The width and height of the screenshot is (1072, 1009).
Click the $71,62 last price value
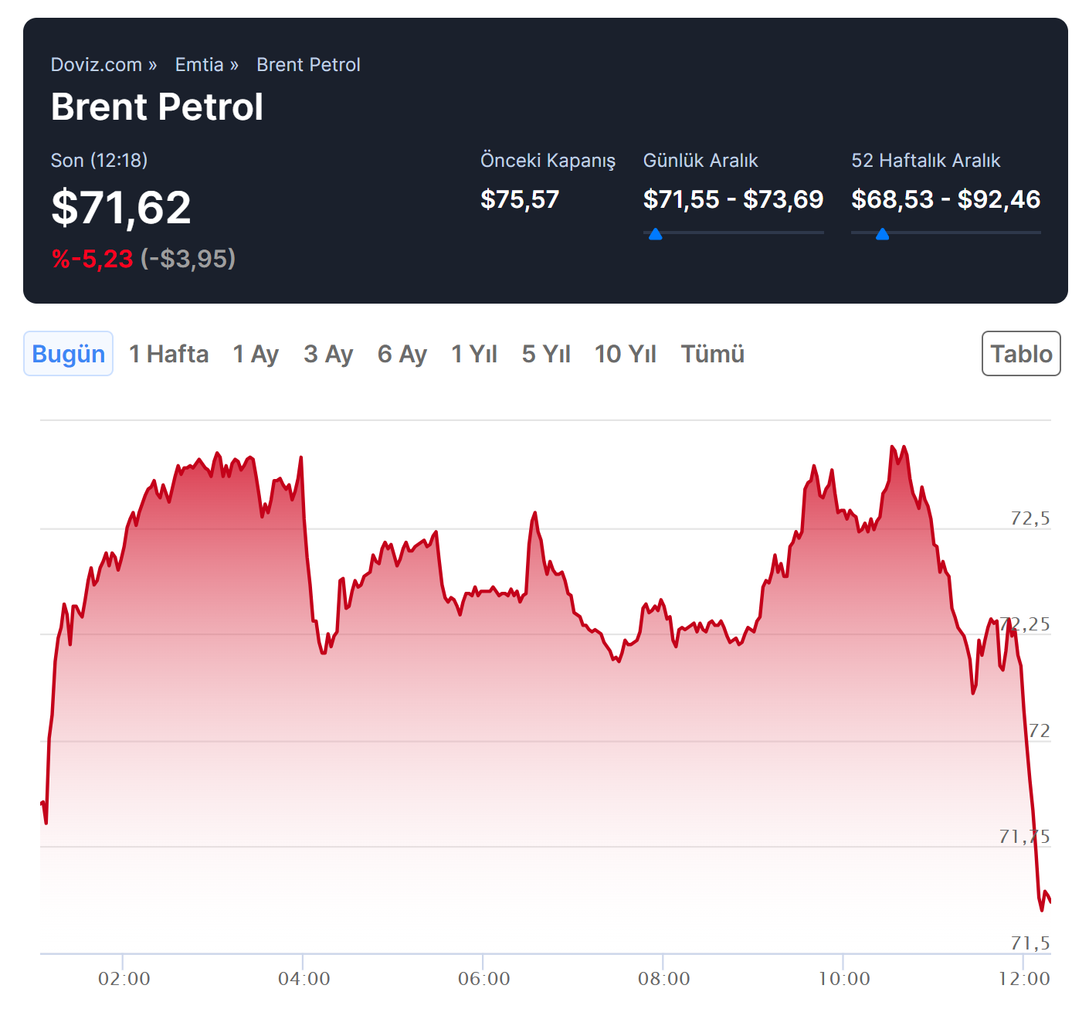click(121, 208)
